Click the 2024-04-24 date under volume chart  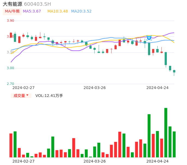[x=157, y=161]
